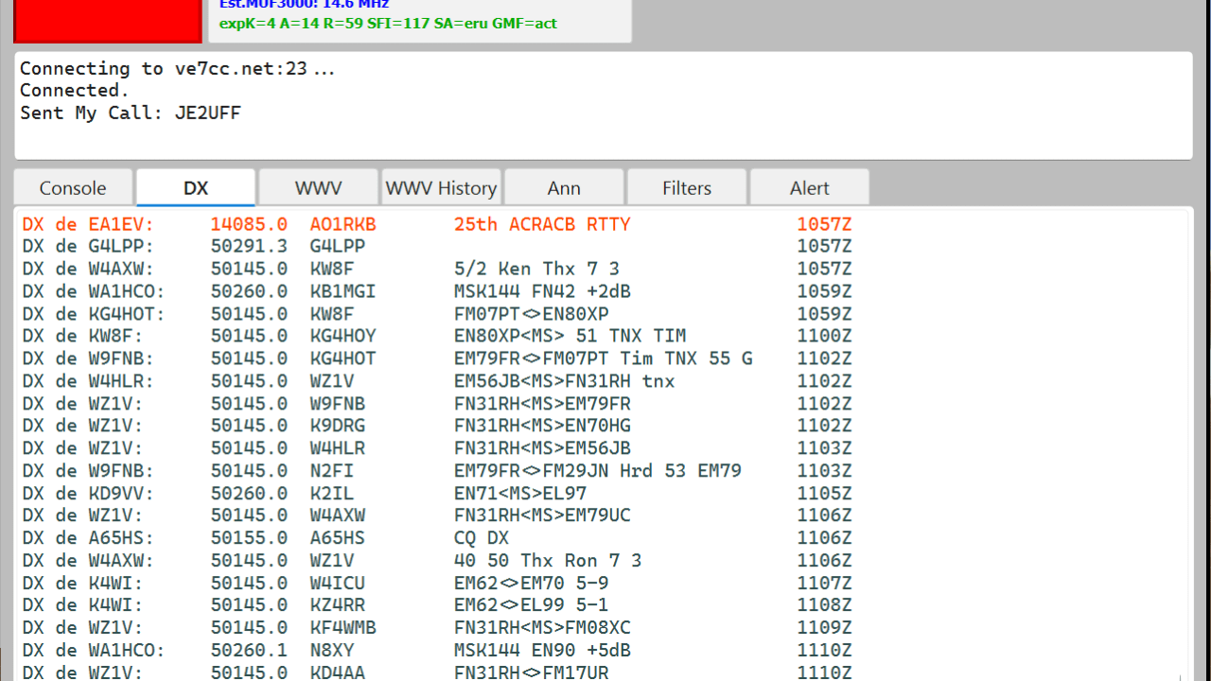This screenshot has width=1211, height=681.
Task: Click the 1109Z timestamp
Action: [824, 628]
